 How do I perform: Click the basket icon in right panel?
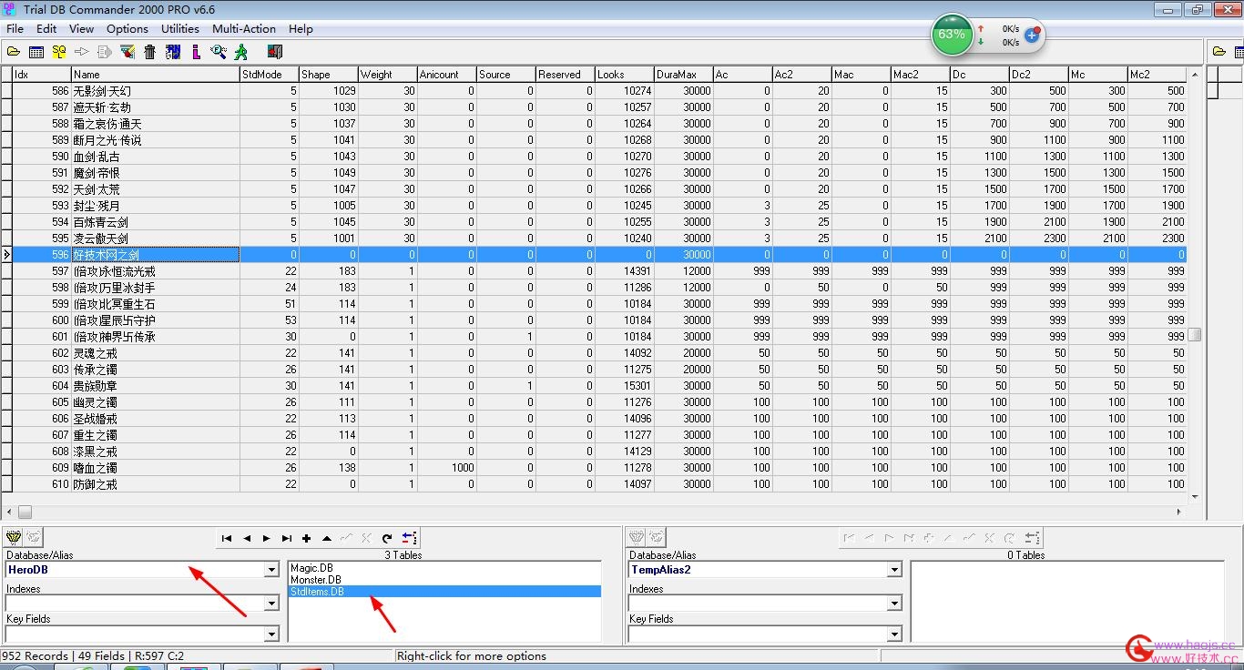pyautogui.click(x=637, y=537)
